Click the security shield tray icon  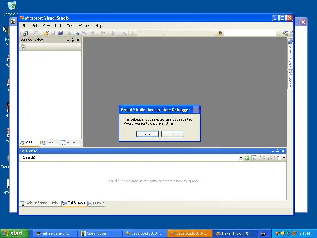283,233
